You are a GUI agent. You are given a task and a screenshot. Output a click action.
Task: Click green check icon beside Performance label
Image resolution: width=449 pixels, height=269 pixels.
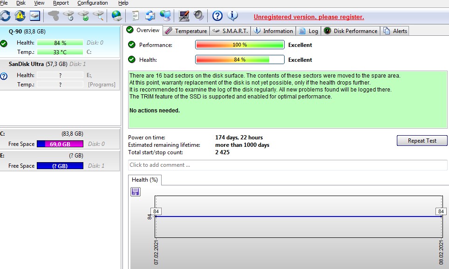(x=132, y=45)
